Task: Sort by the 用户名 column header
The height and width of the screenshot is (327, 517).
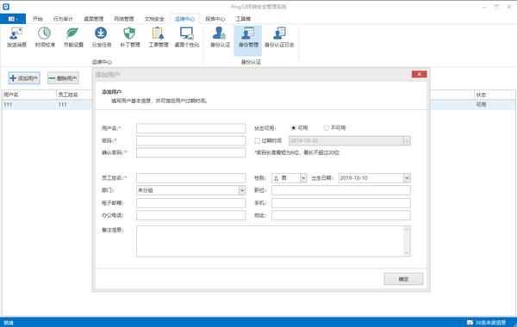Action: point(29,95)
